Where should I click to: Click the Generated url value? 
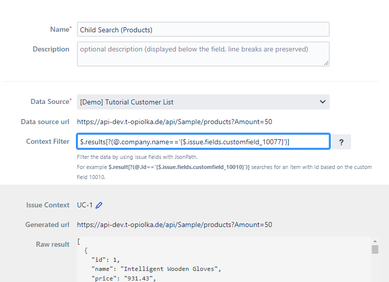[175, 224]
